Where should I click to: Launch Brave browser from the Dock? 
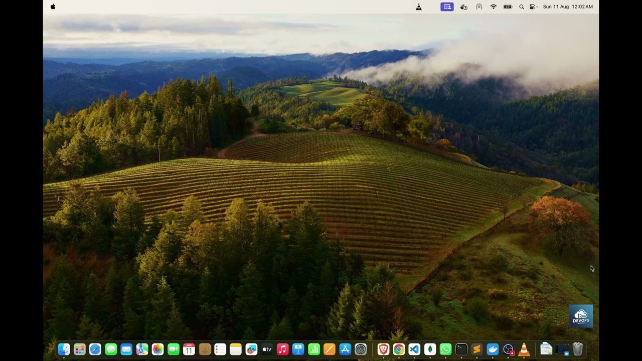click(383, 349)
